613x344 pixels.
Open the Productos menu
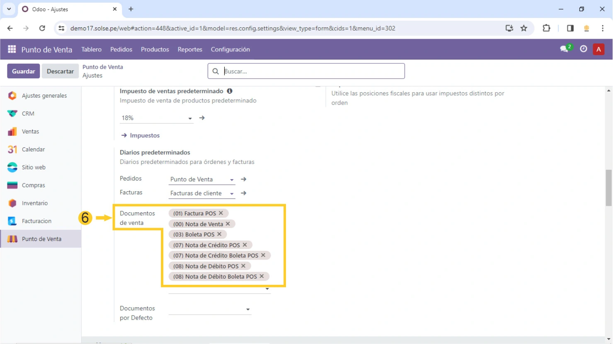155,49
